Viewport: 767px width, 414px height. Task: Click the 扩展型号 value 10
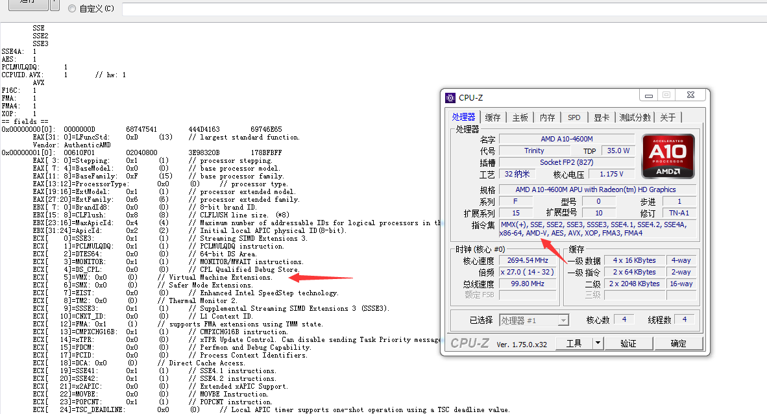(x=599, y=213)
